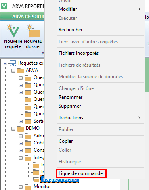The image size is (149, 190).
Task: Collapse the Requêtes root node
Action: point(5,63)
